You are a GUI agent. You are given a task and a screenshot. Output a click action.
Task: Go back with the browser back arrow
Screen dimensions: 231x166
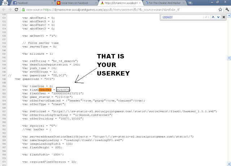coord(4,10)
